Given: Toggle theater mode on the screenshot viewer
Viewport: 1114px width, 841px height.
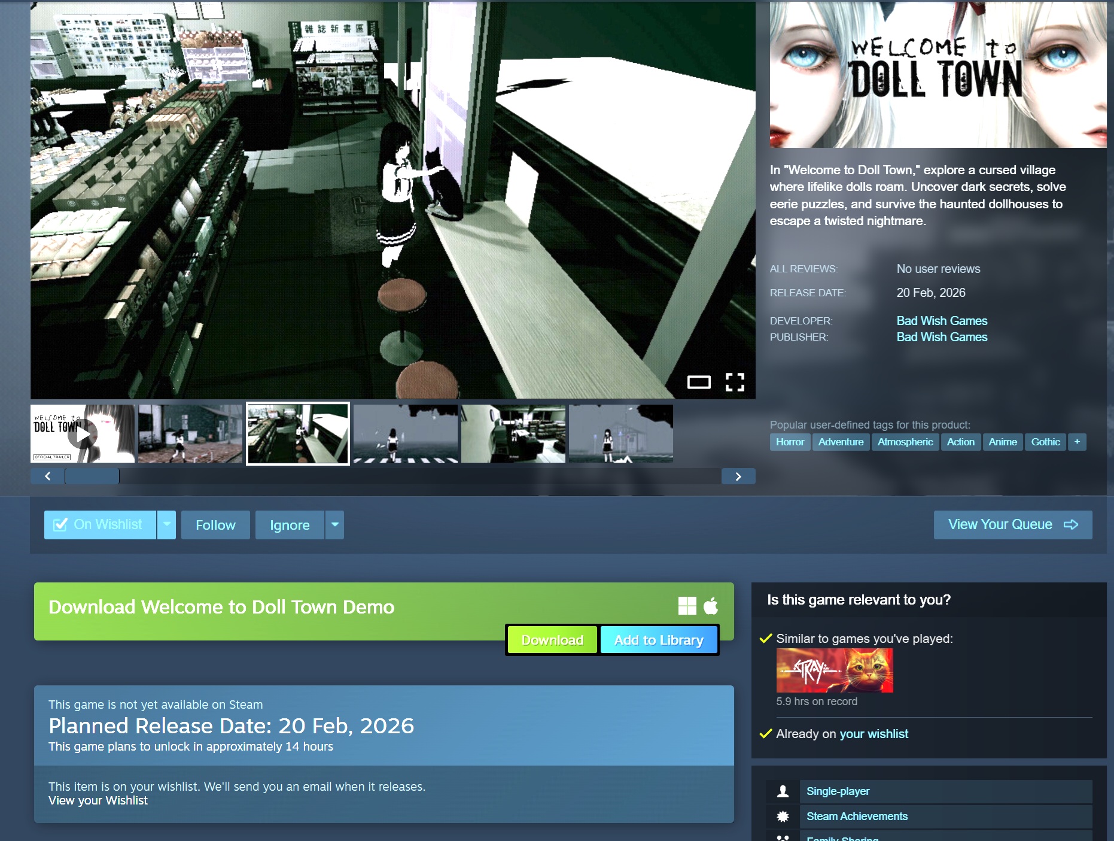Looking at the screenshot, I should tap(699, 382).
